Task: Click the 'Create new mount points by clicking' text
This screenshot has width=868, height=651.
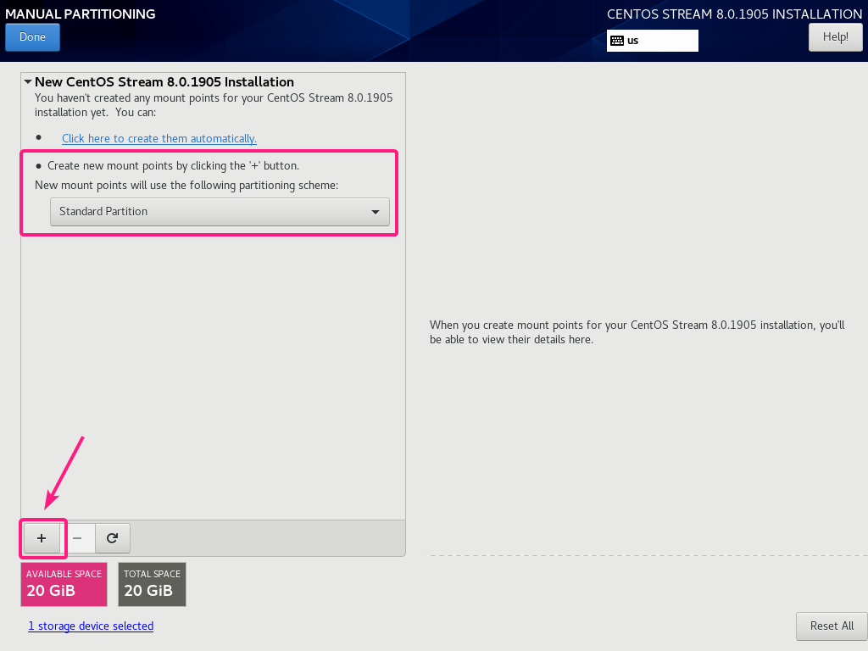Action: pyautogui.click(x=173, y=165)
